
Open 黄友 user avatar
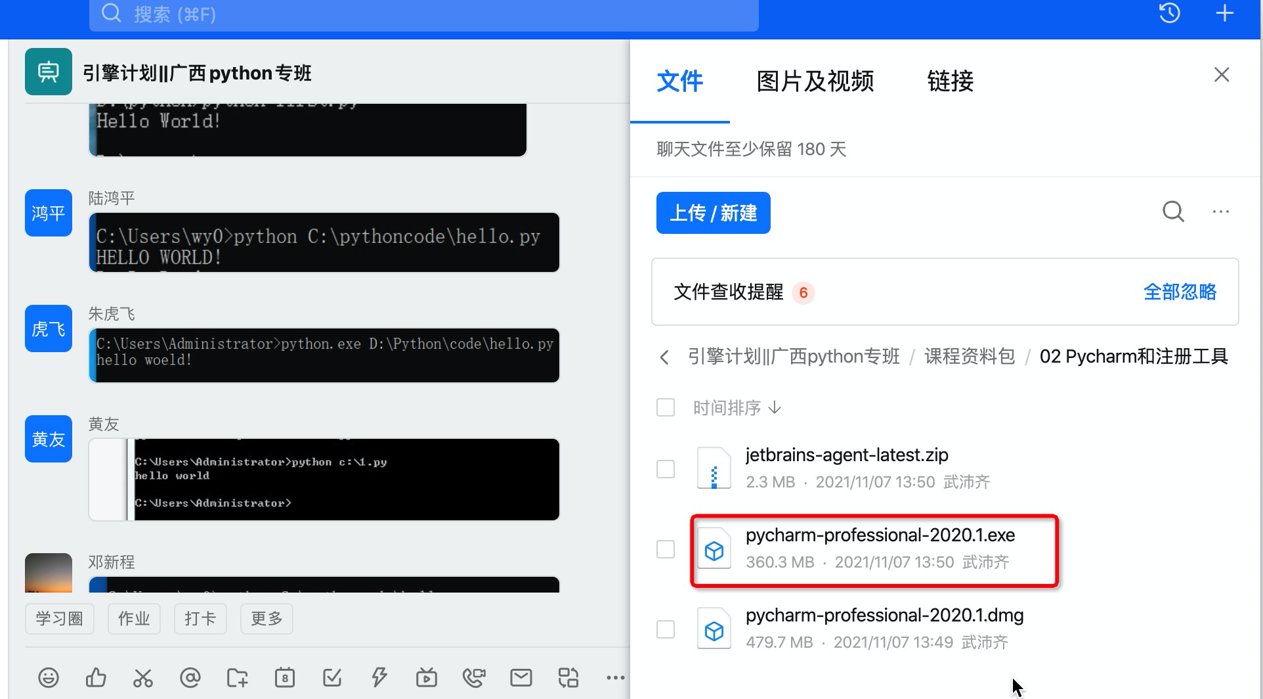tap(49, 439)
